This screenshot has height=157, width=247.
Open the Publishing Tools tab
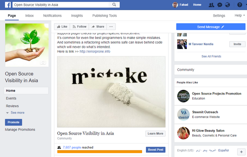pyautogui.click(x=105, y=15)
